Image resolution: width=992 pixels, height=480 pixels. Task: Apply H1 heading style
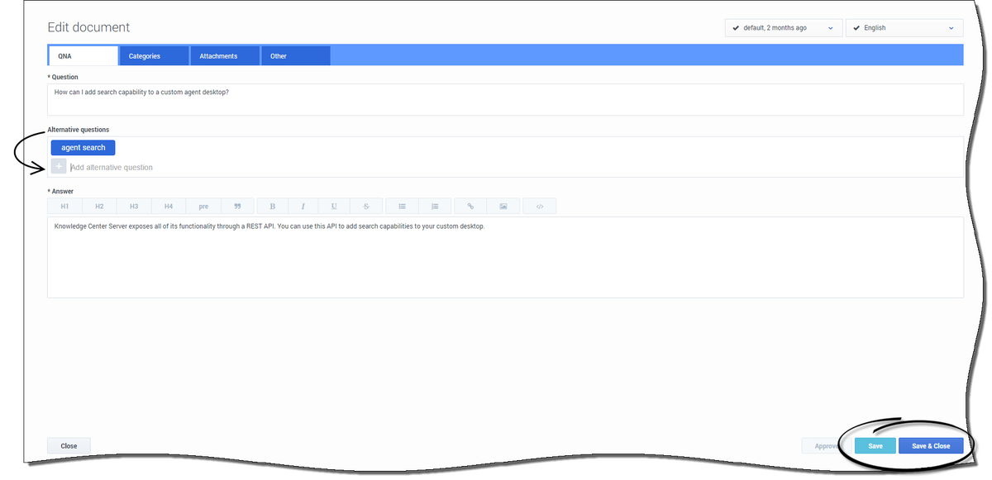(64, 207)
